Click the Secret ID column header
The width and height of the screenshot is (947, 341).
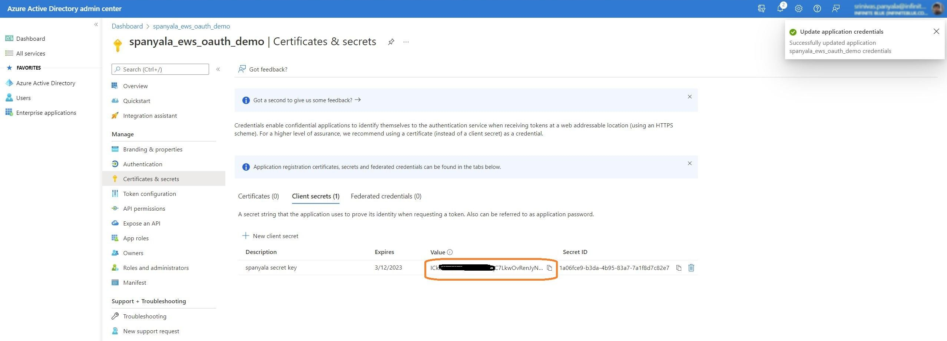point(575,252)
